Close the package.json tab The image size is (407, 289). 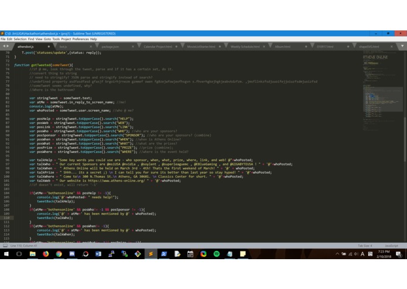(133, 47)
